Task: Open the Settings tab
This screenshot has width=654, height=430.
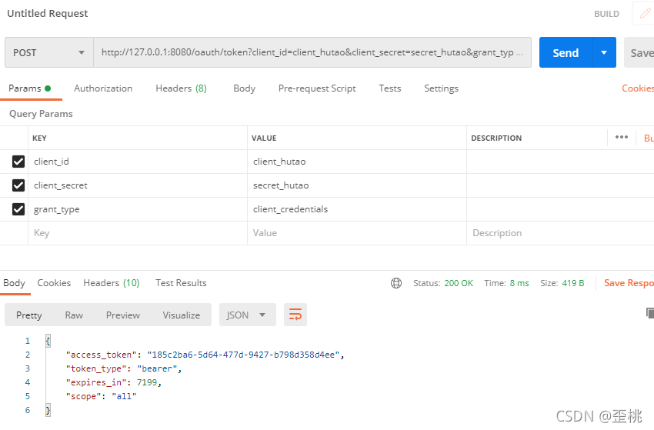Action: (x=442, y=88)
